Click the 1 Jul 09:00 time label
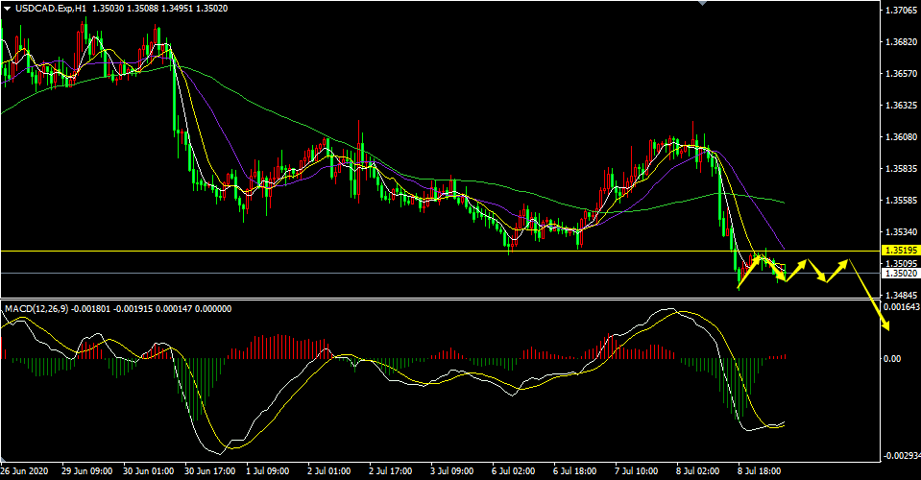 pos(268,471)
